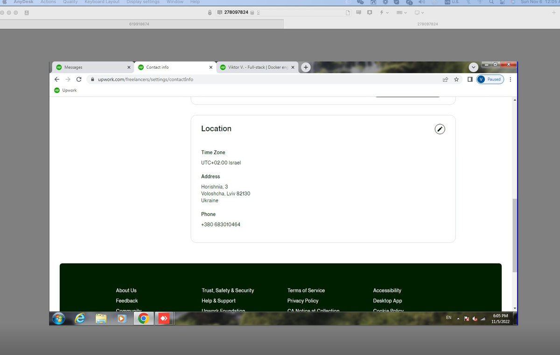Open the AnyDesk chat icon in the toolbar
Viewport: 560px width, 355px height.
click(359, 13)
